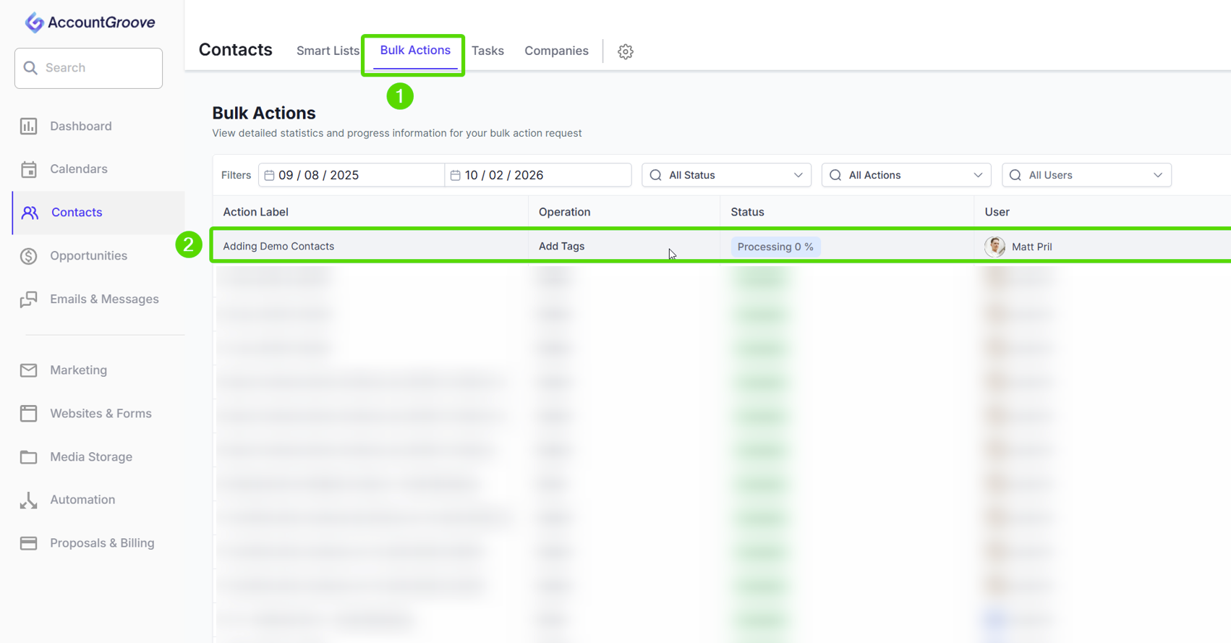The image size is (1231, 643).
Task: Click the magnifier in All Status filter
Action: (655, 175)
